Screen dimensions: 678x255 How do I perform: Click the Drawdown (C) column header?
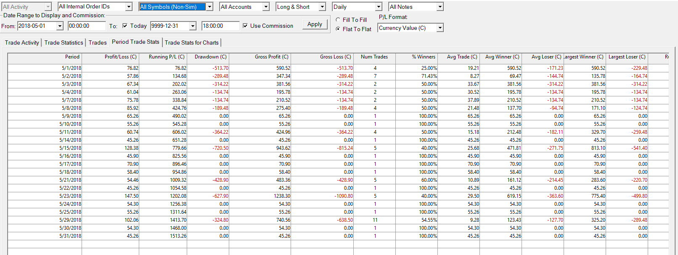coord(208,57)
